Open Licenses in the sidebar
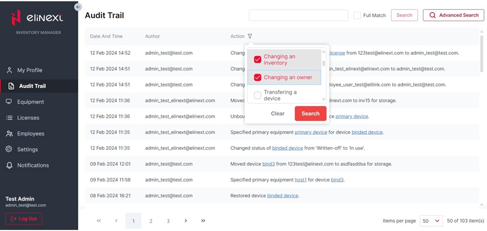This screenshot has height=231, width=487. 28,118
